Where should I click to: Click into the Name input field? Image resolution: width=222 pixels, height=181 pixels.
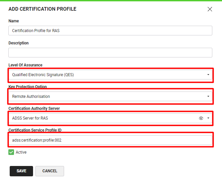click(x=110, y=31)
